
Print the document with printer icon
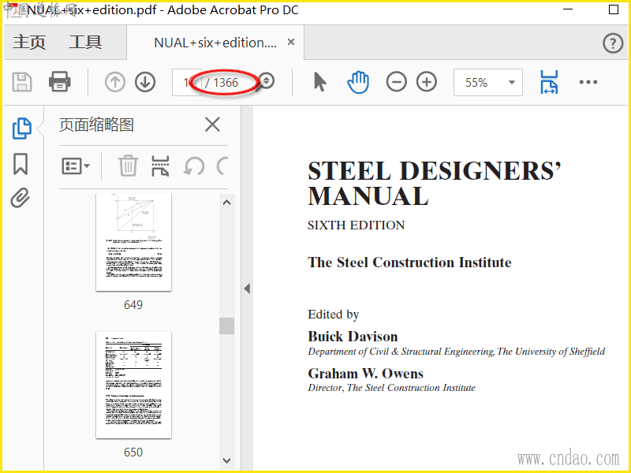(x=60, y=82)
